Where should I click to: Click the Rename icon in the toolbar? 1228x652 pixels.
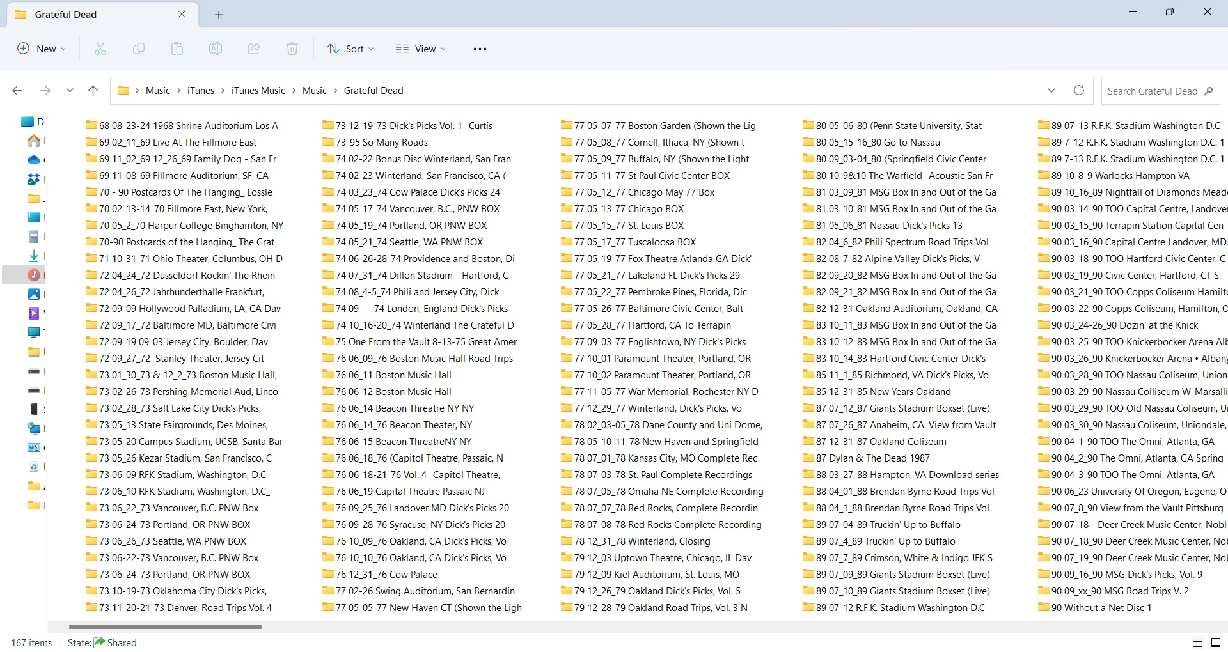[x=216, y=49]
